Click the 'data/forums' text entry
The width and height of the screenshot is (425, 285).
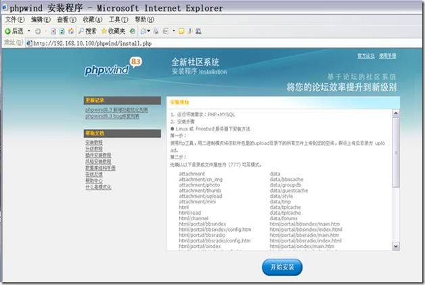pyautogui.click(x=284, y=218)
